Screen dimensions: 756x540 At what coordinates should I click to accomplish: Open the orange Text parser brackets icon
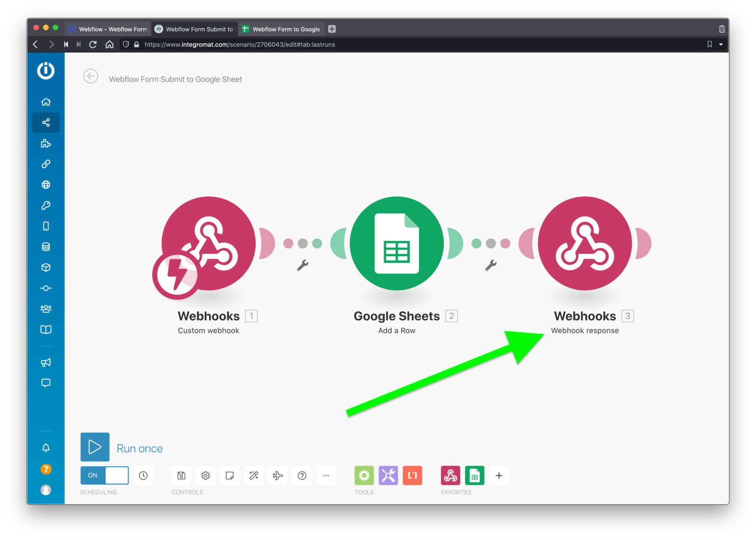point(412,475)
